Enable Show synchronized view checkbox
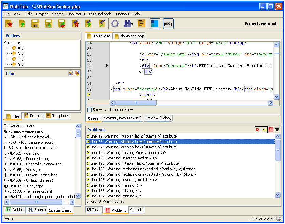285x224 pixels. tap(89, 110)
